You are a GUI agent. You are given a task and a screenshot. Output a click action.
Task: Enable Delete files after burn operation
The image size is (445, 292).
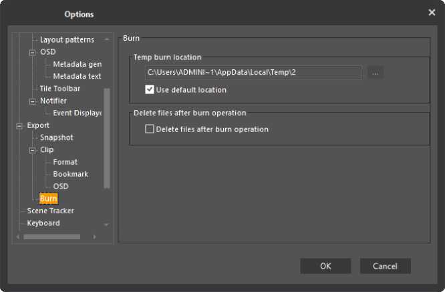click(x=150, y=129)
